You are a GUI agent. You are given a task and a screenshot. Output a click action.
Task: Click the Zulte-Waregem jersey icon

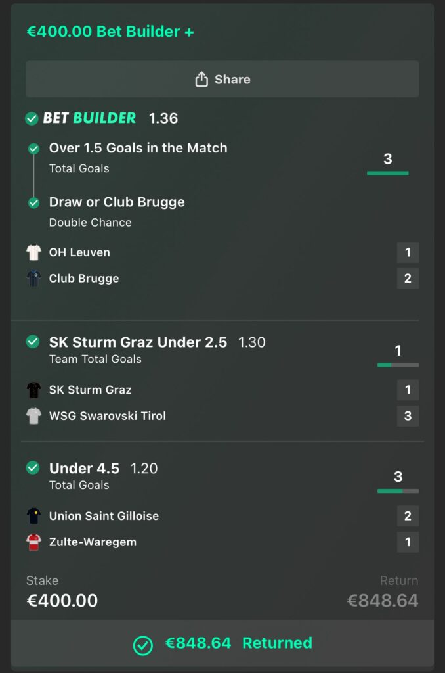(33, 542)
